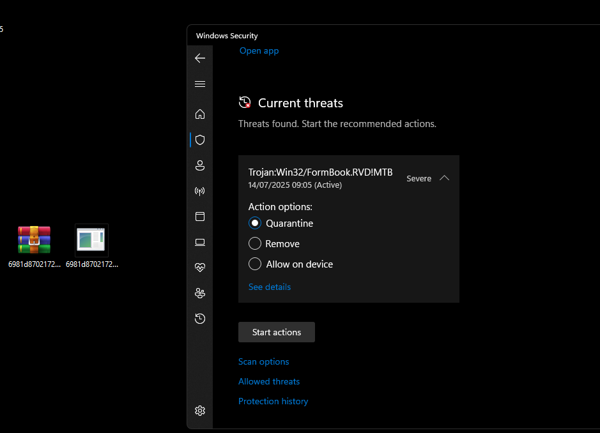Click the Open app link
Screen dimensions: 600x433
[x=259, y=50]
